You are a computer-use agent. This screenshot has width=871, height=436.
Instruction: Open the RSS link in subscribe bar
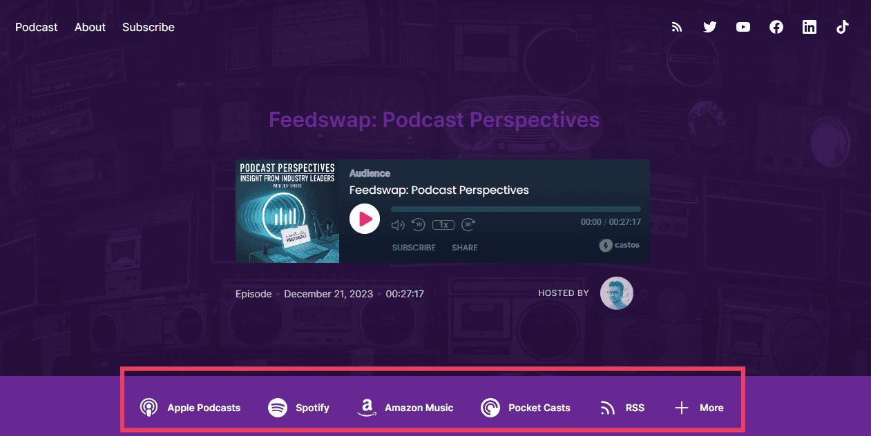622,408
